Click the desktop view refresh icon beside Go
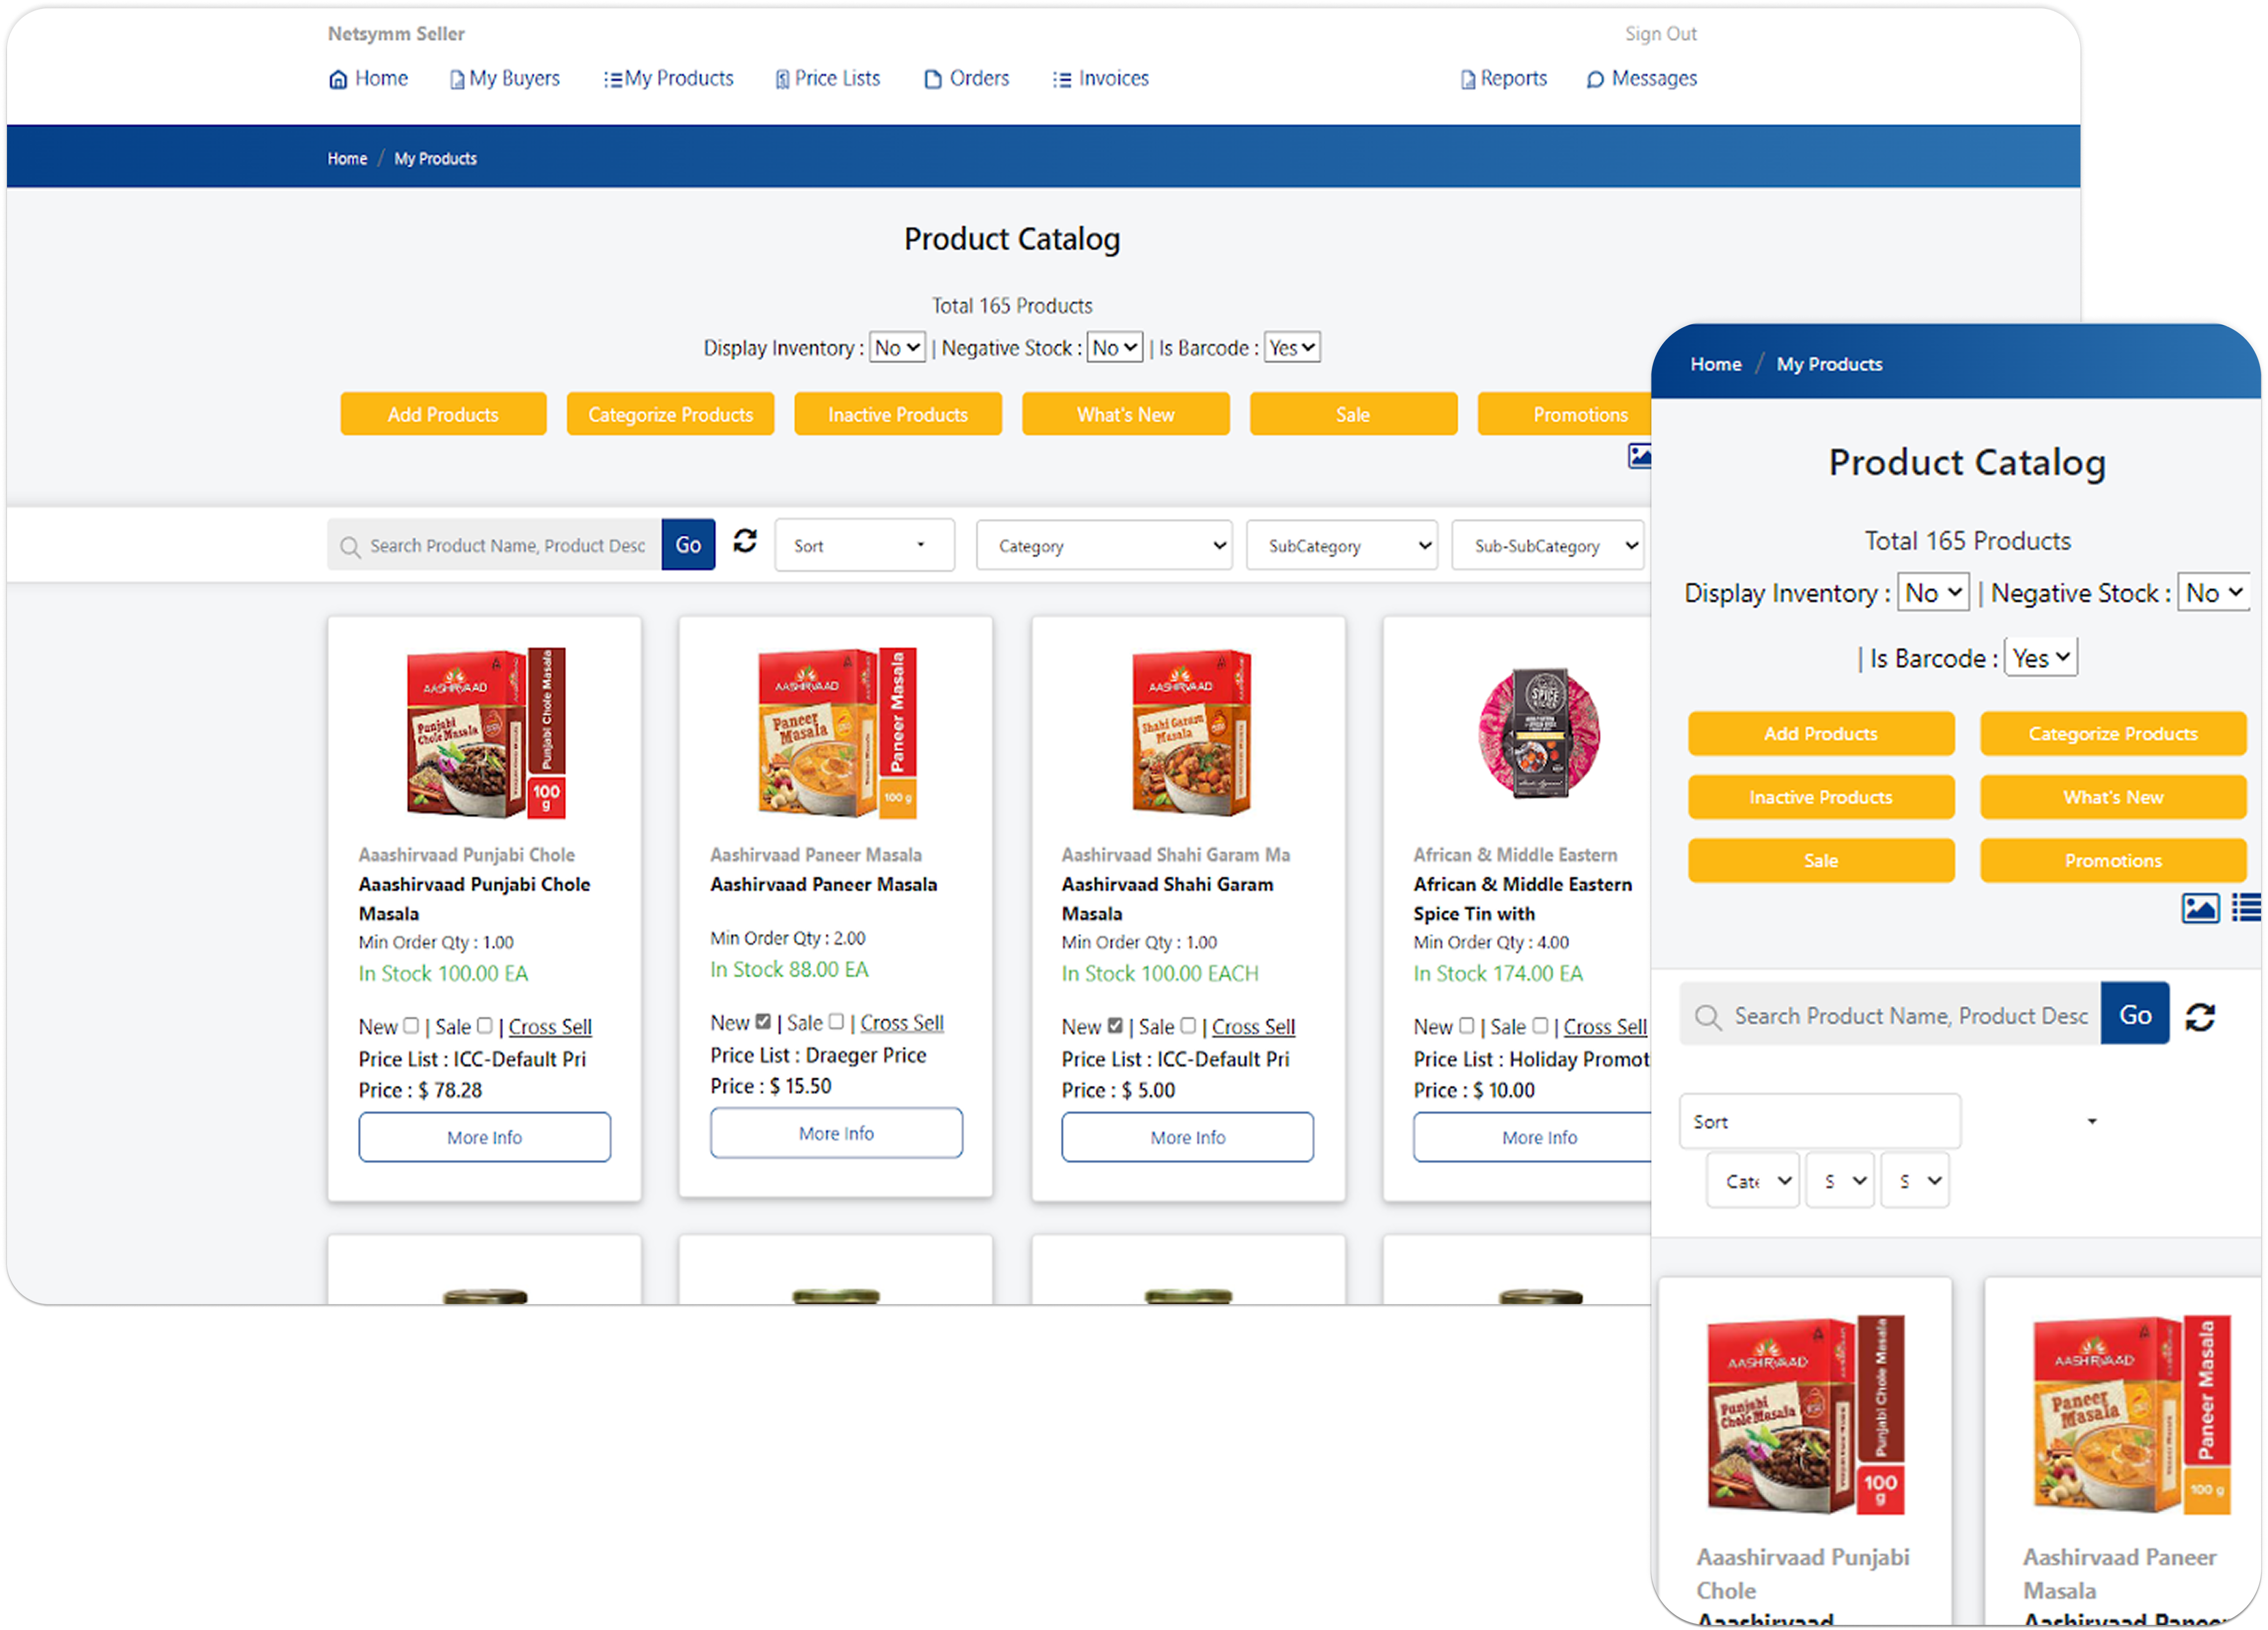This screenshot has width=2268, height=1630. [x=745, y=542]
